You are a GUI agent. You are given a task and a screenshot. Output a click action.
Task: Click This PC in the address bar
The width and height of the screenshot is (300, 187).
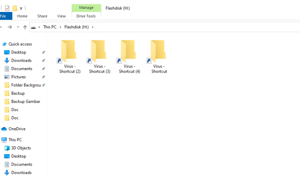pos(50,27)
